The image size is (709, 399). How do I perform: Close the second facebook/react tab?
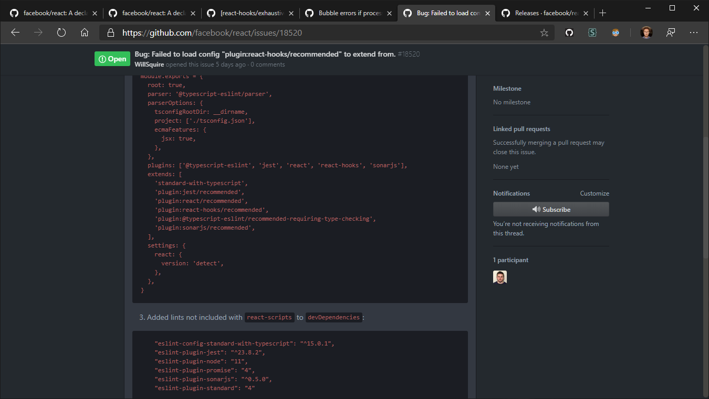click(193, 13)
